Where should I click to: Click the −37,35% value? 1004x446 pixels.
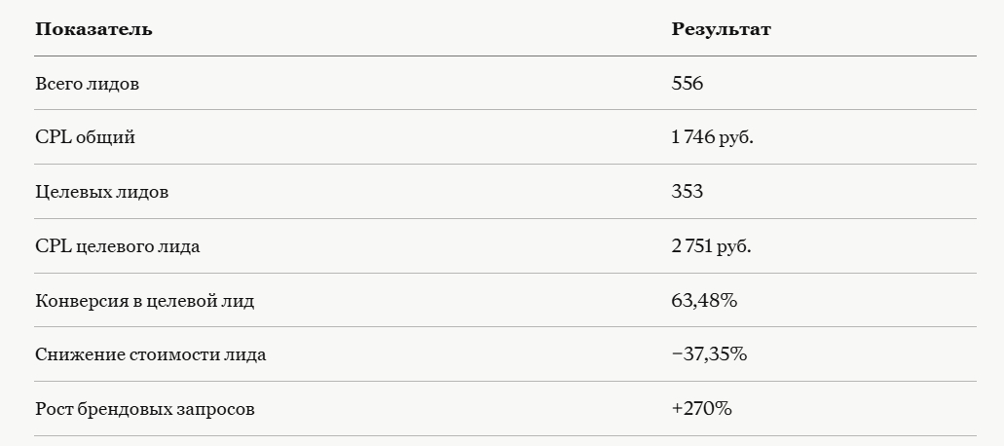(709, 354)
